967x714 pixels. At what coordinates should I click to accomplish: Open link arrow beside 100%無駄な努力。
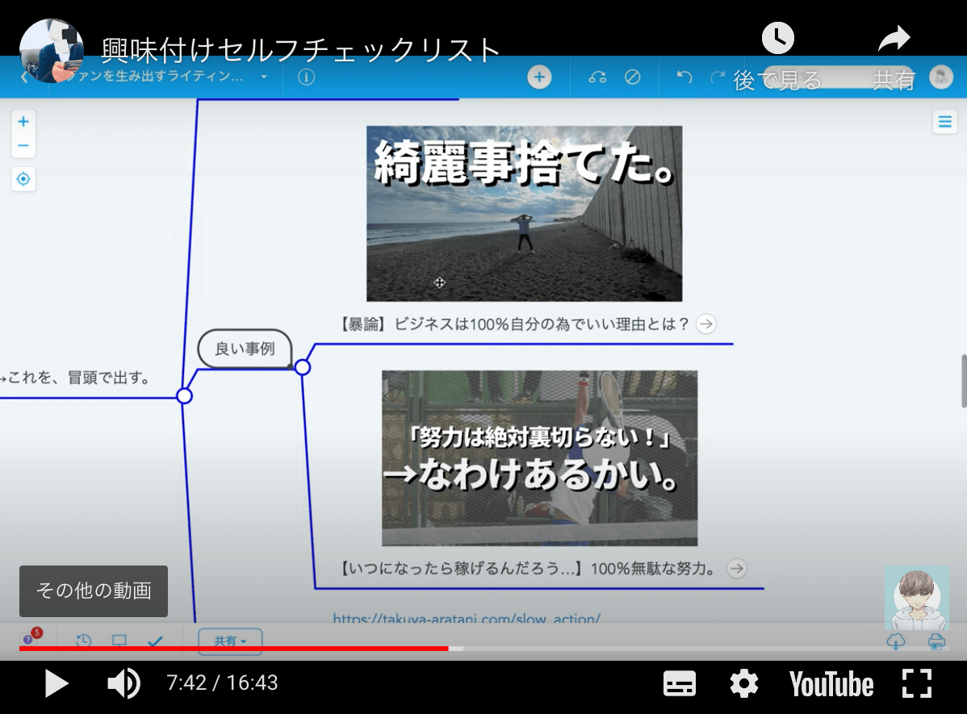(x=737, y=569)
